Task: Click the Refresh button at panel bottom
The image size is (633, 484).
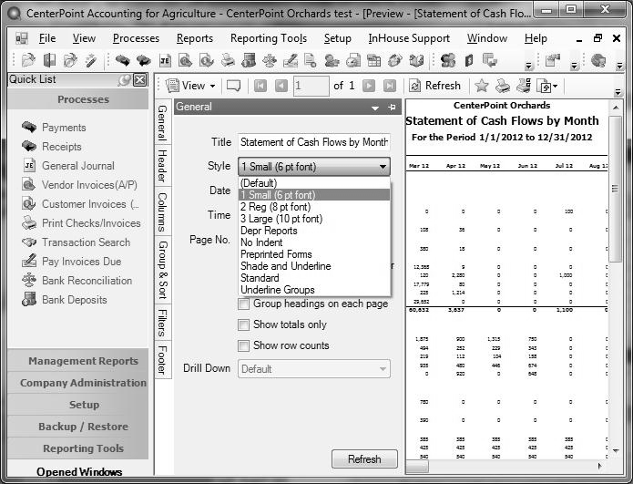Action: [364, 459]
